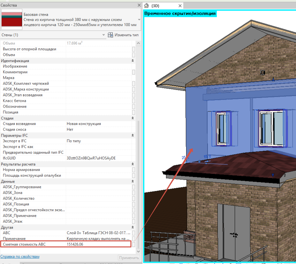Open the Стены (1) category filter dropdown
The width and height of the screenshot is (296, 264).
[x=103, y=35]
